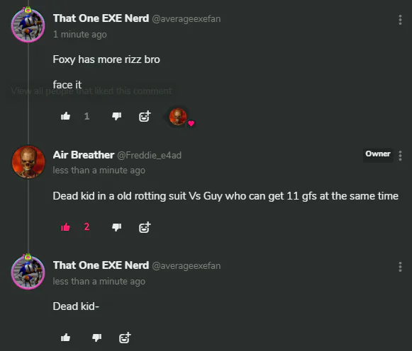Open @Freddie_e4ad username link
The image size is (412, 351).
pyautogui.click(x=149, y=156)
